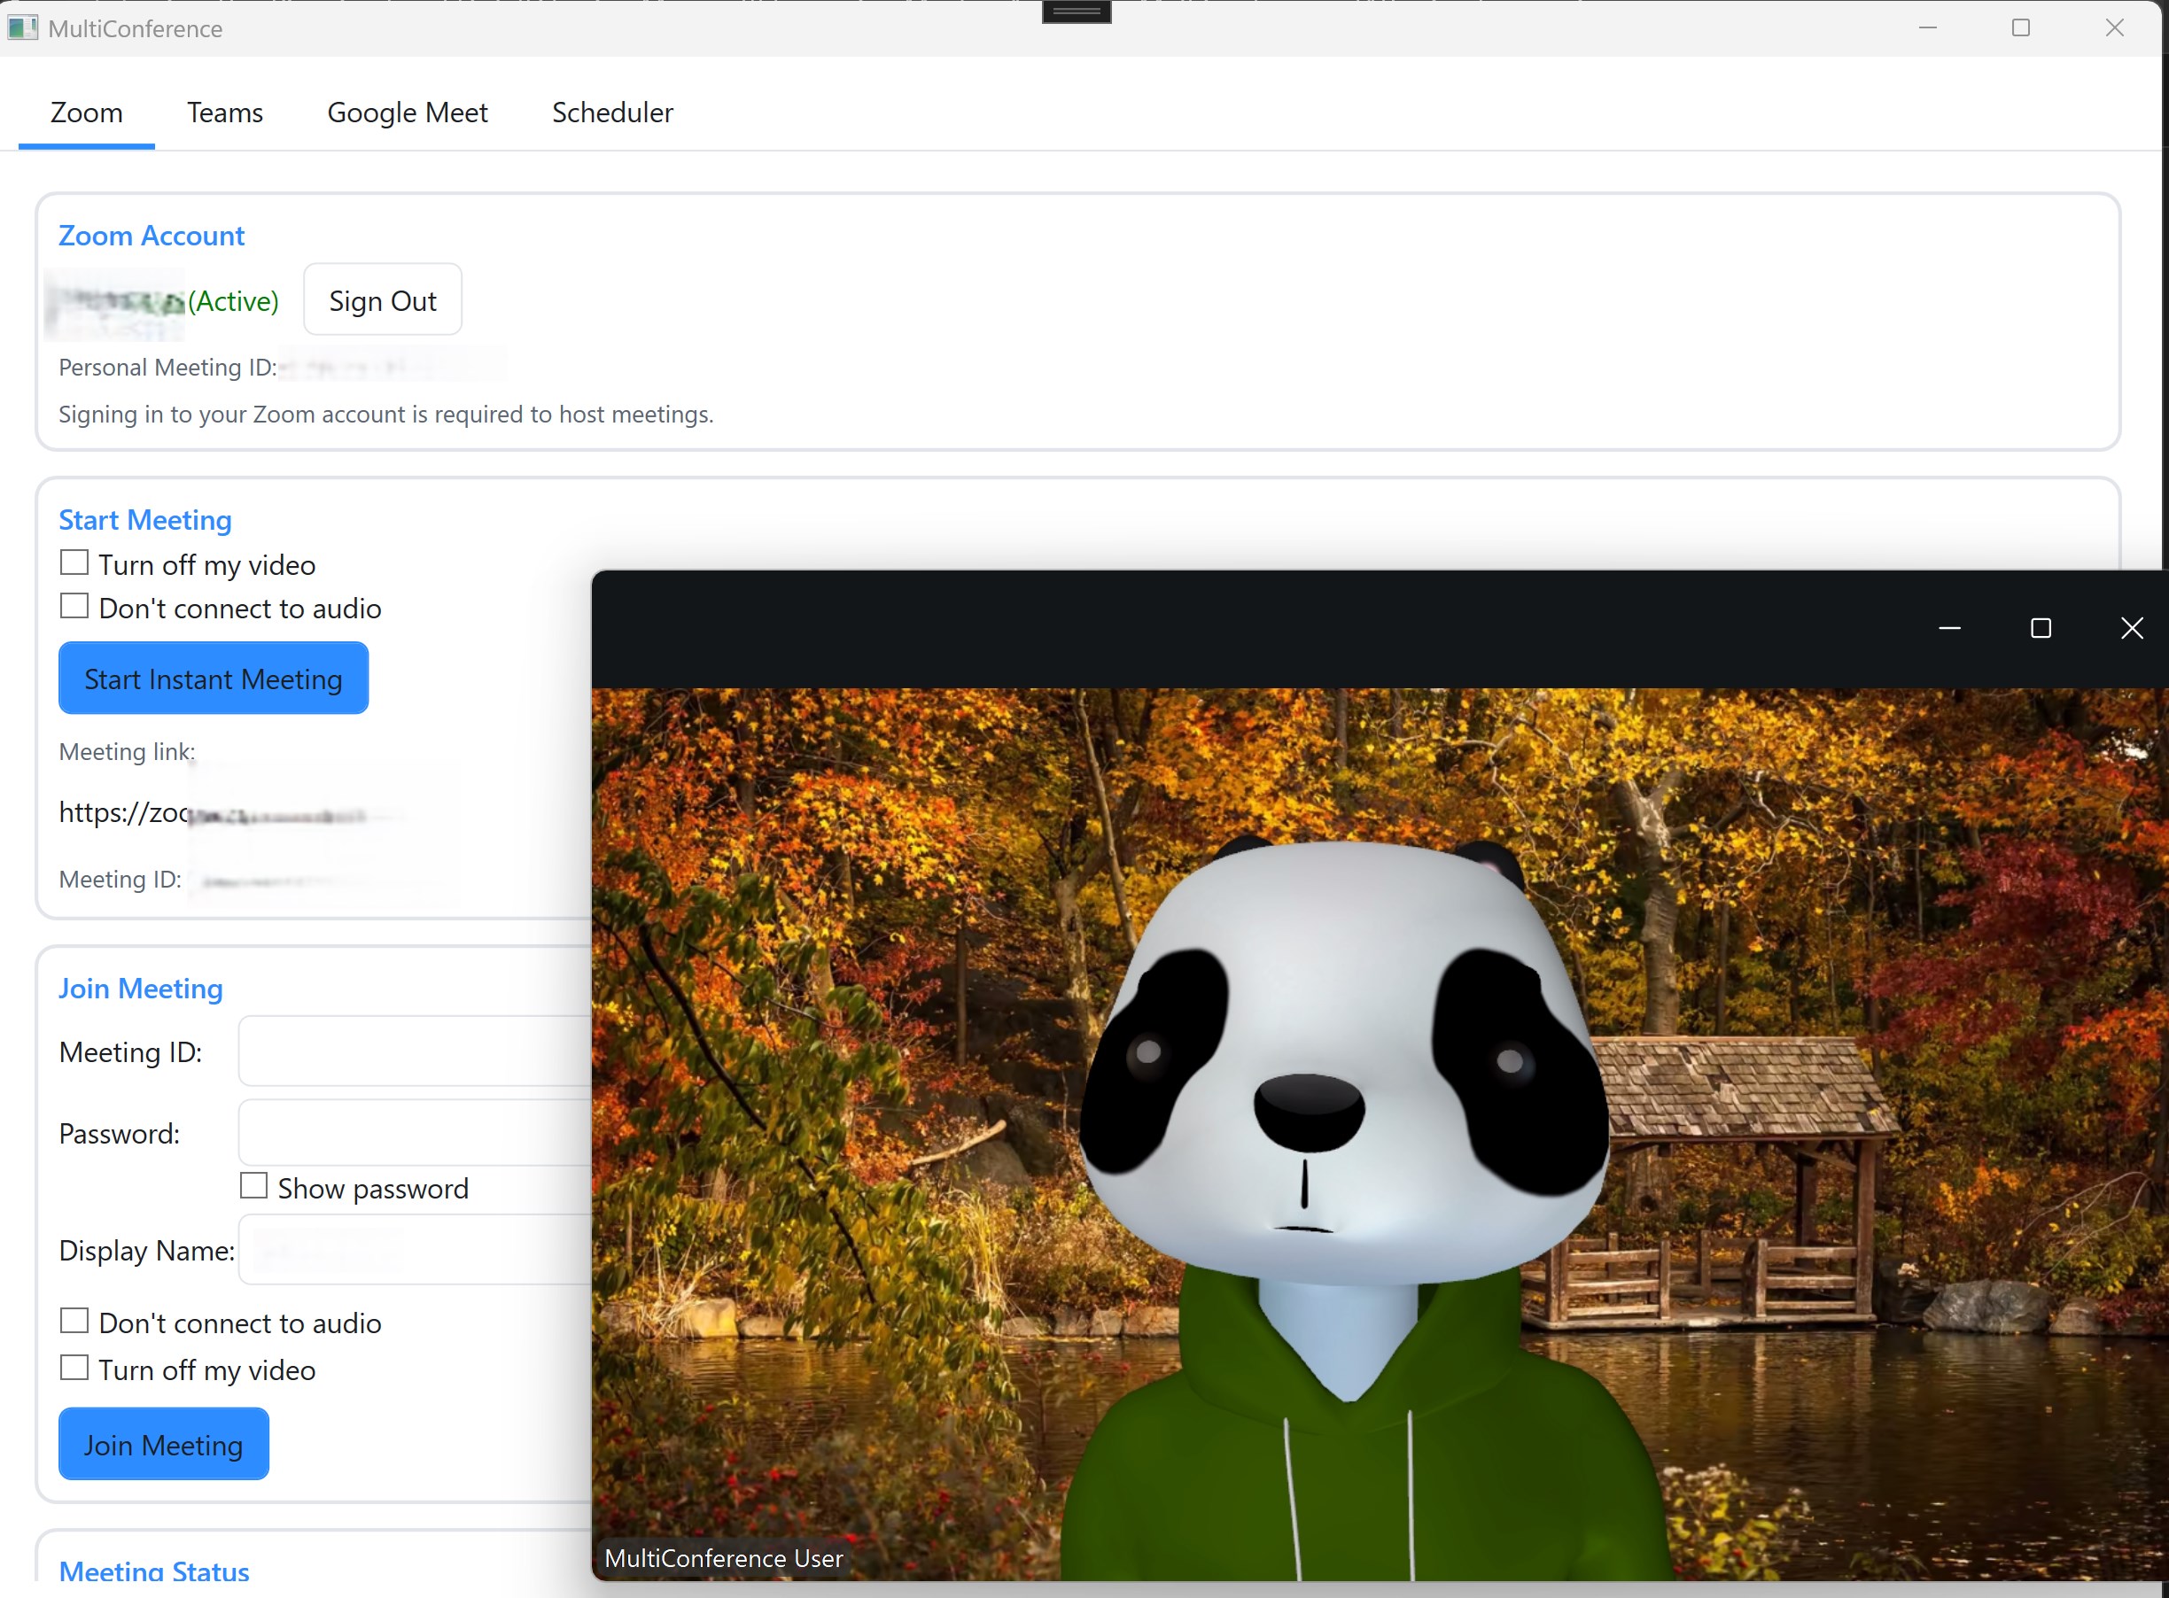
Task: Click the Start Meeting heading
Action: coord(145,519)
